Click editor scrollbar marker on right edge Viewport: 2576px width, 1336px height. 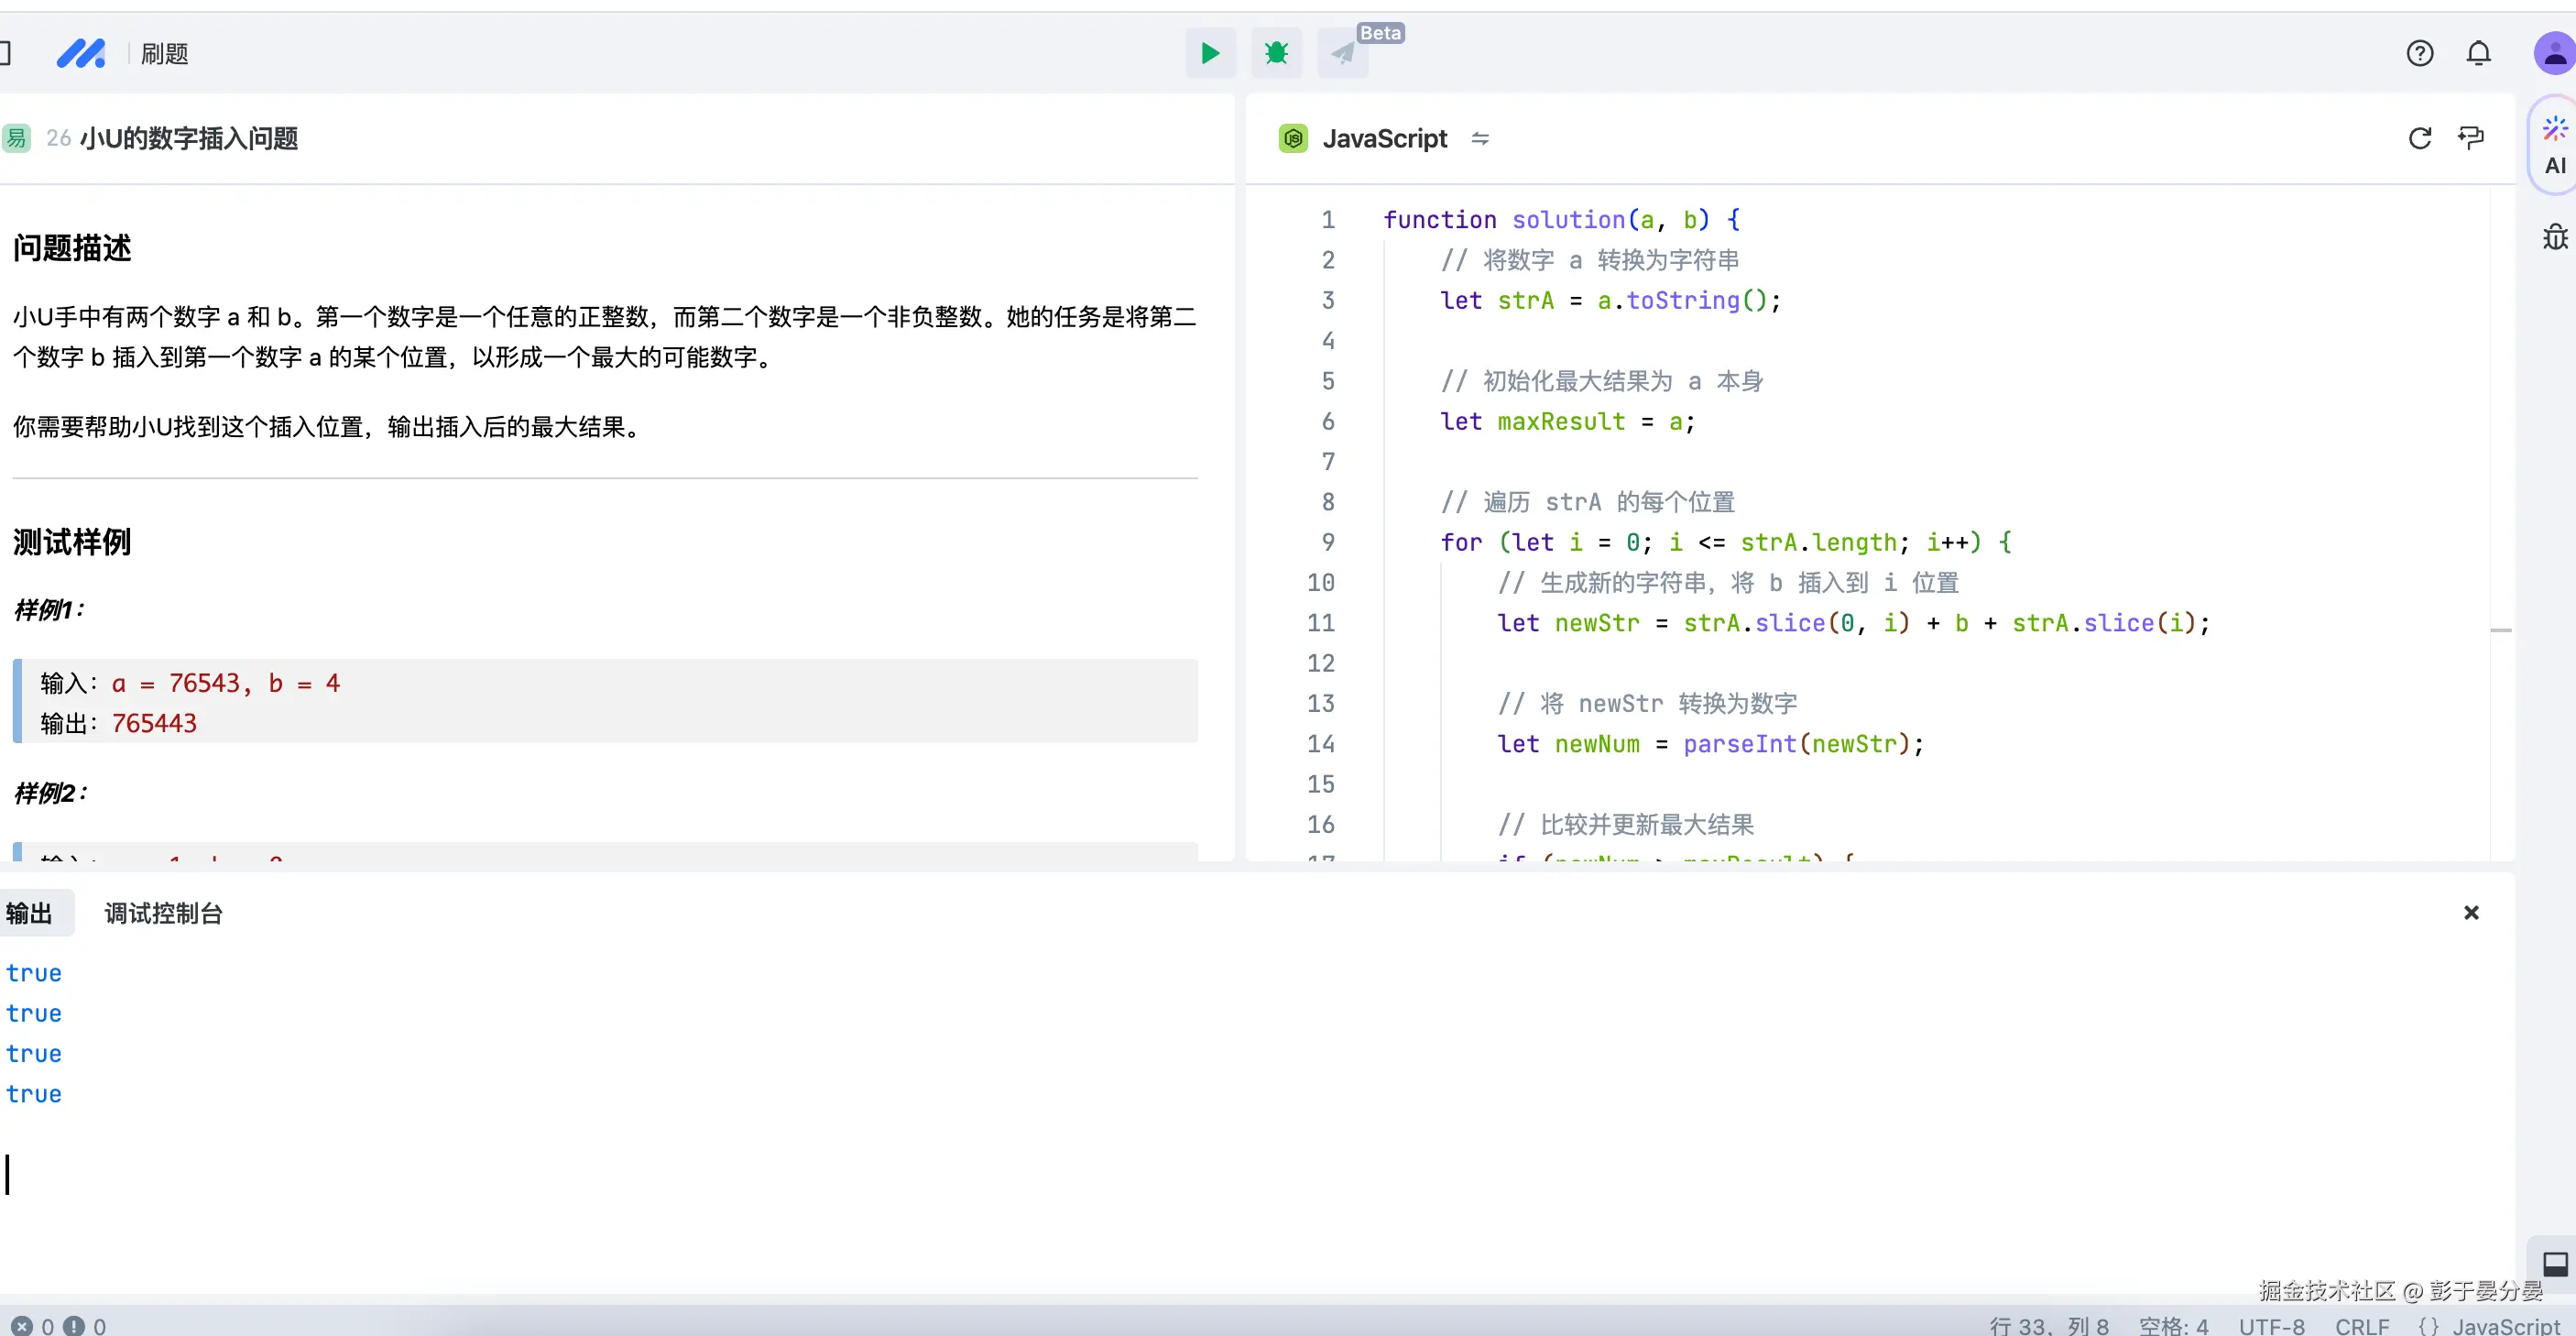coord(2500,630)
